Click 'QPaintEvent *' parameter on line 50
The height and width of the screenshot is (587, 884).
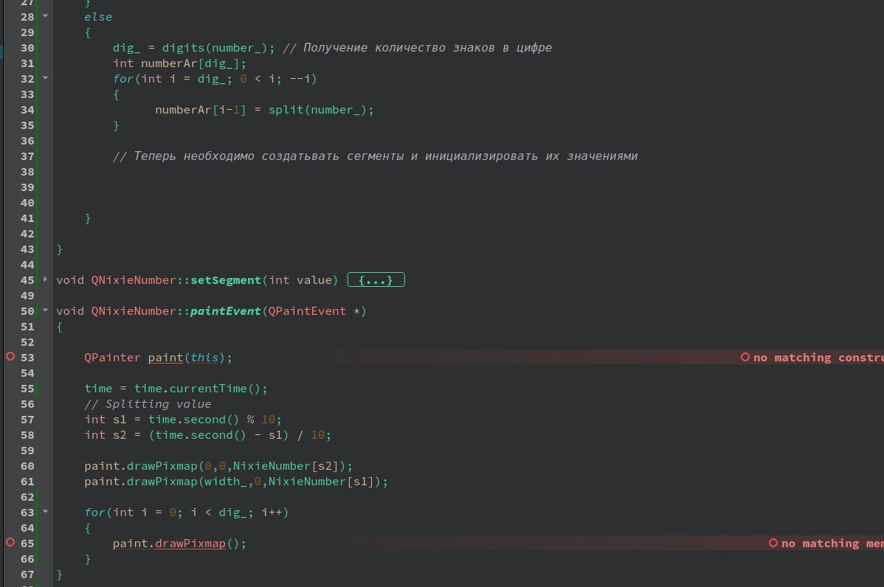[314, 311]
